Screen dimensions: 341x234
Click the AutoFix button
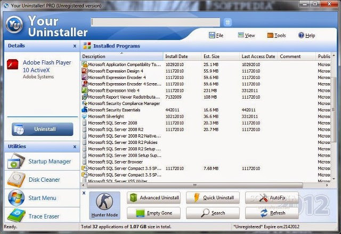[x=272, y=198]
